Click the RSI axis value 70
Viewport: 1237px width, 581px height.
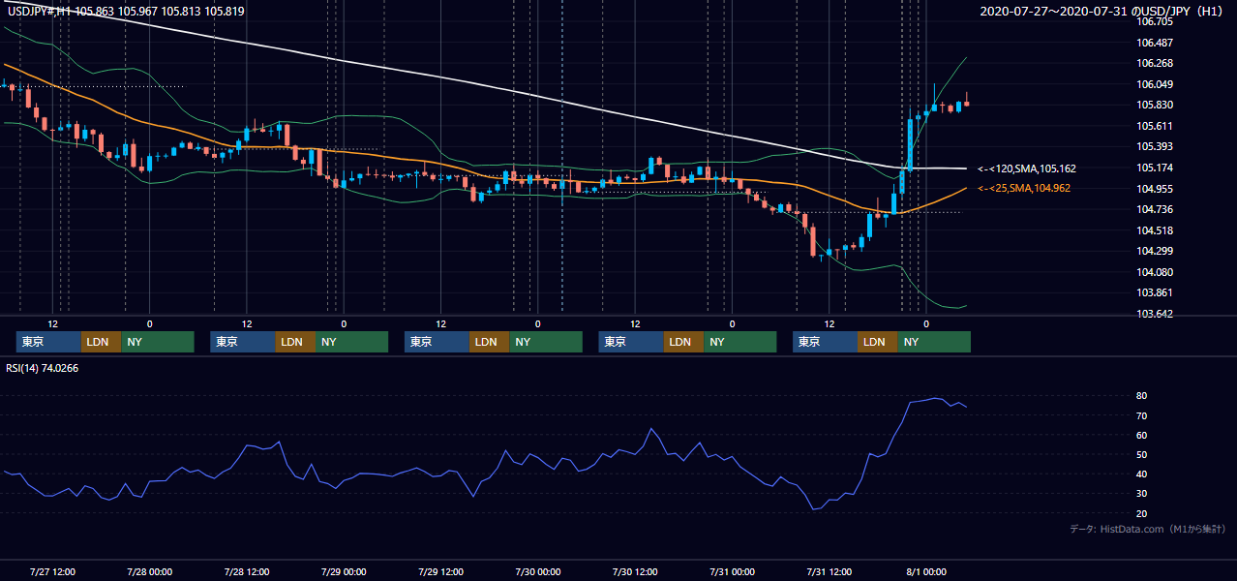[1142, 415]
